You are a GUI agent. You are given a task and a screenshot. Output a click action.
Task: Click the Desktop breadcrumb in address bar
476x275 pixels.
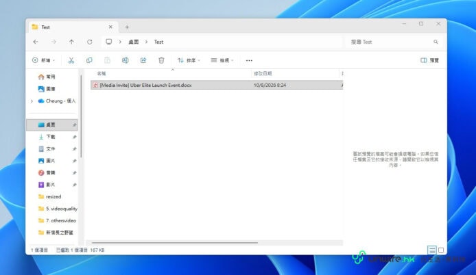tap(134, 42)
